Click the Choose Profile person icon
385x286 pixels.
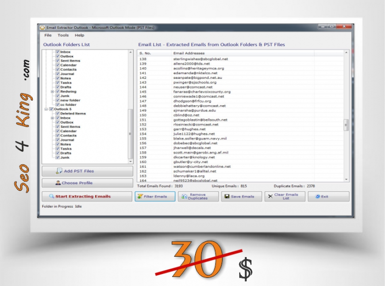click(x=58, y=183)
